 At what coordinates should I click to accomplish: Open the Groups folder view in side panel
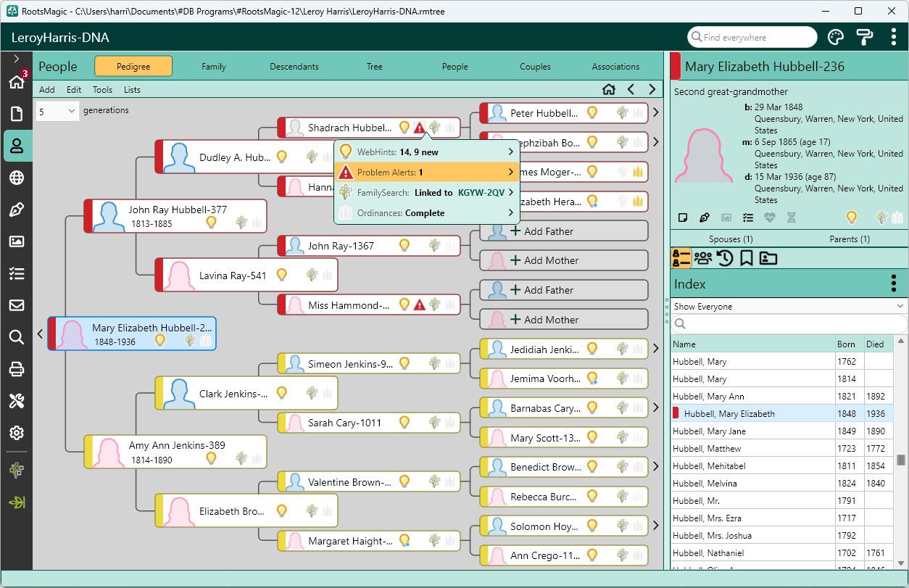[768, 257]
